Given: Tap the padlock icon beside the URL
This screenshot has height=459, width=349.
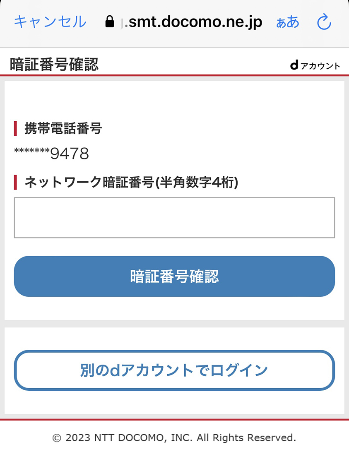Looking at the screenshot, I should 110,22.
